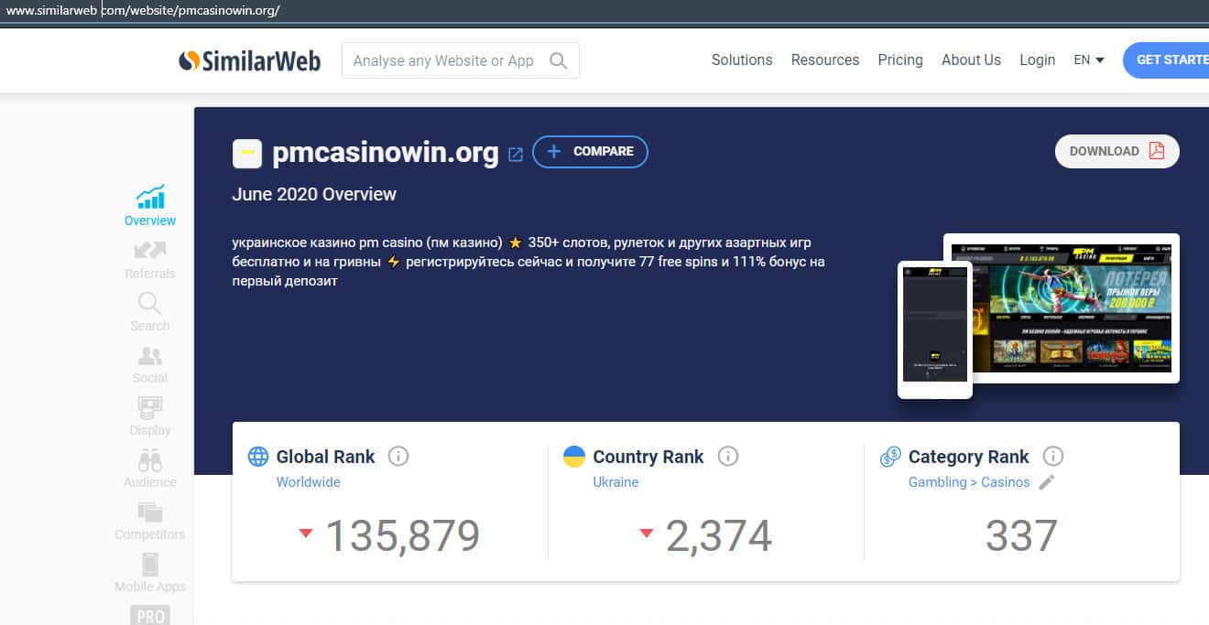Image resolution: width=1209 pixels, height=625 pixels.
Task: Click the Ukraine flag icon
Action: pos(574,456)
